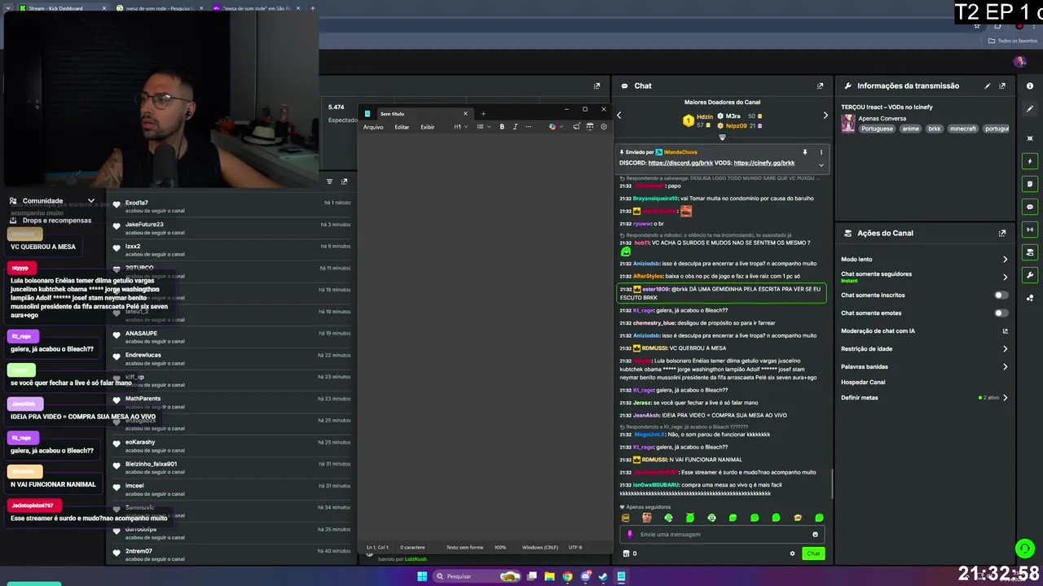Click the chat message input field
The width and height of the screenshot is (1043, 586).
(x=722, y=534)
